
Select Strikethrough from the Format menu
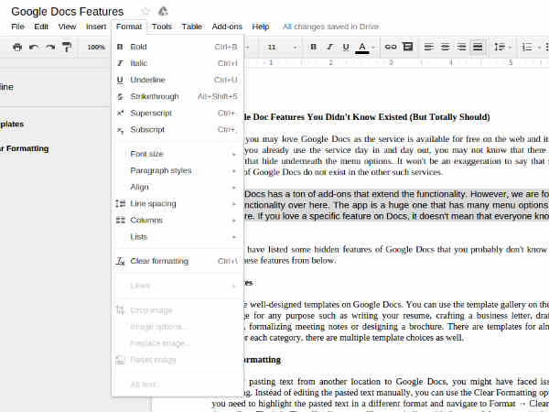click(154, 96)
